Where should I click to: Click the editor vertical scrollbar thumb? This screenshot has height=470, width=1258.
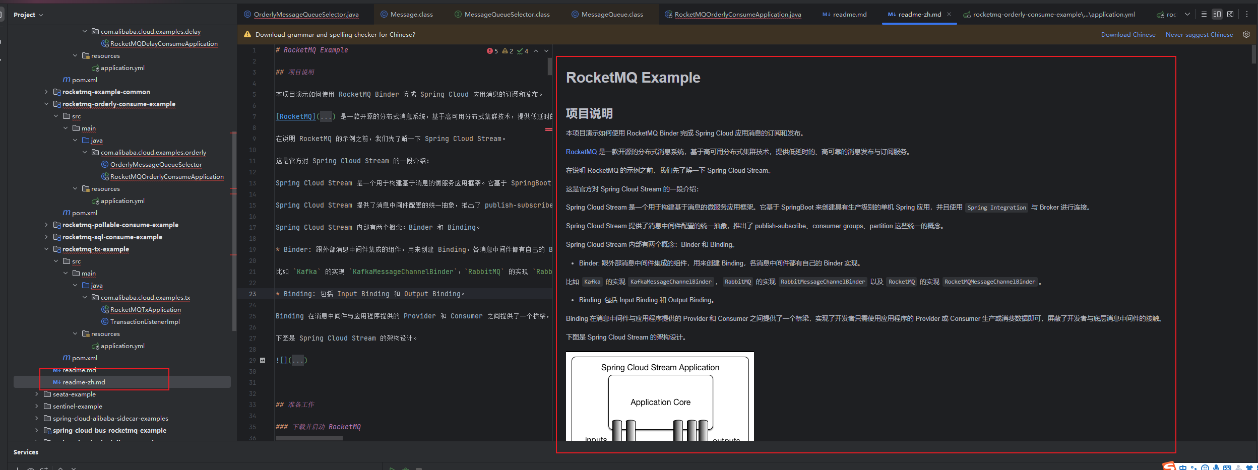550,66
